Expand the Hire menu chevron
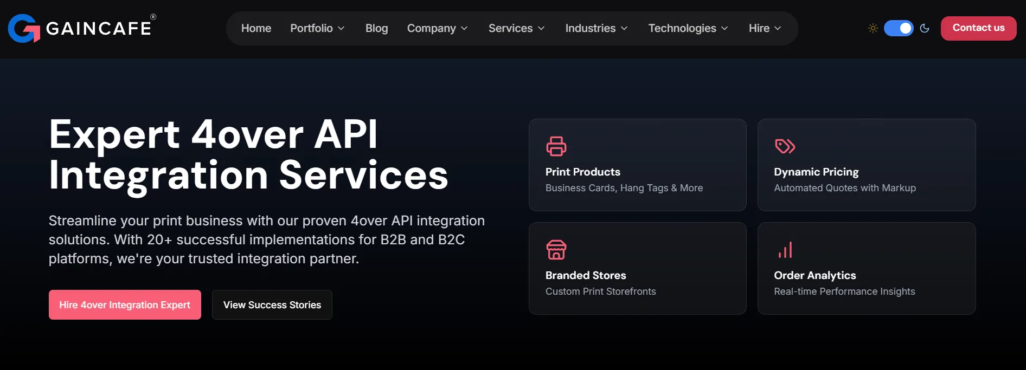This screenshot has width=1026, height=370. click(x=778, y=28)
